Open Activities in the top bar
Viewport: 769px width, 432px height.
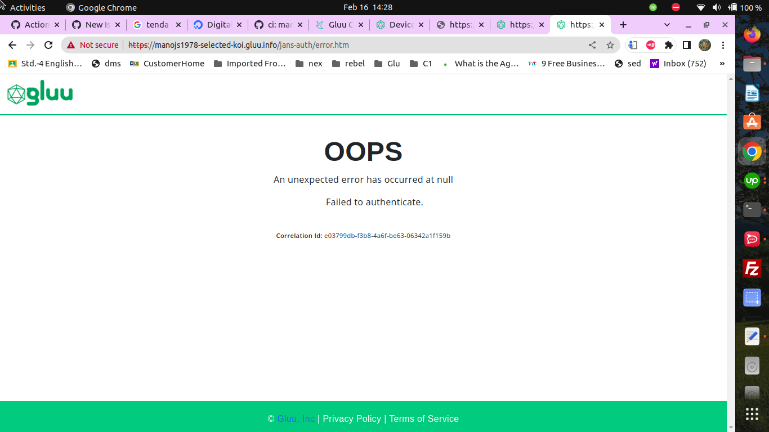pyautogui.click(x=26, y=7)
